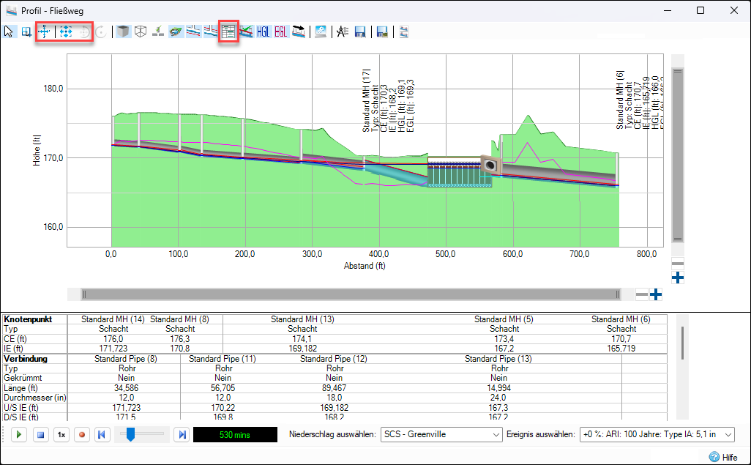The width and height of the screenshot is (751, 465).
Task: Zoom in vertically with plus button
Action: 677,278
